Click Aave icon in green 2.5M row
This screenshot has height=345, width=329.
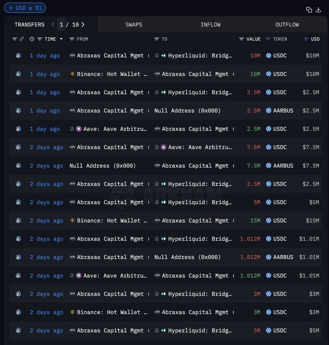[x=79, y=129]
